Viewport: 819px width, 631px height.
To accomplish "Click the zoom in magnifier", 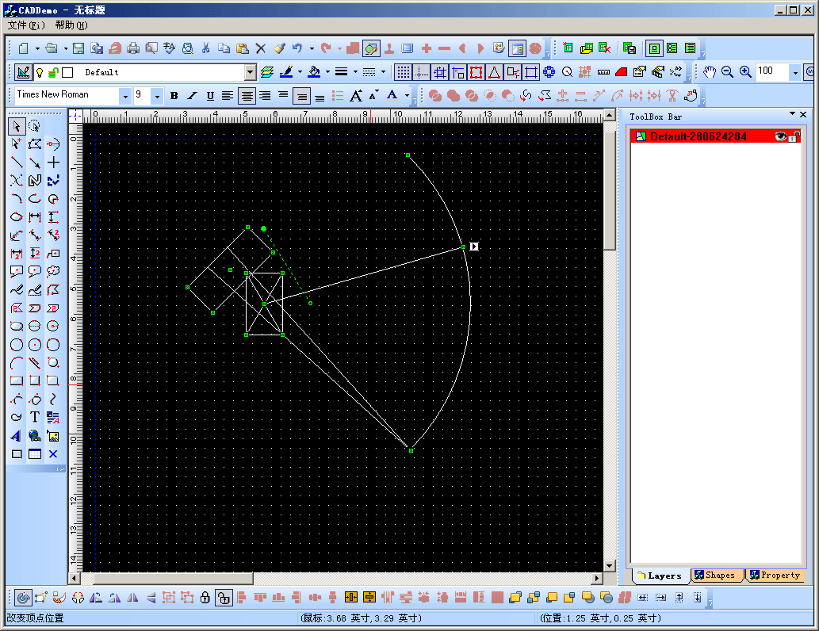I will tap(745, 72).
